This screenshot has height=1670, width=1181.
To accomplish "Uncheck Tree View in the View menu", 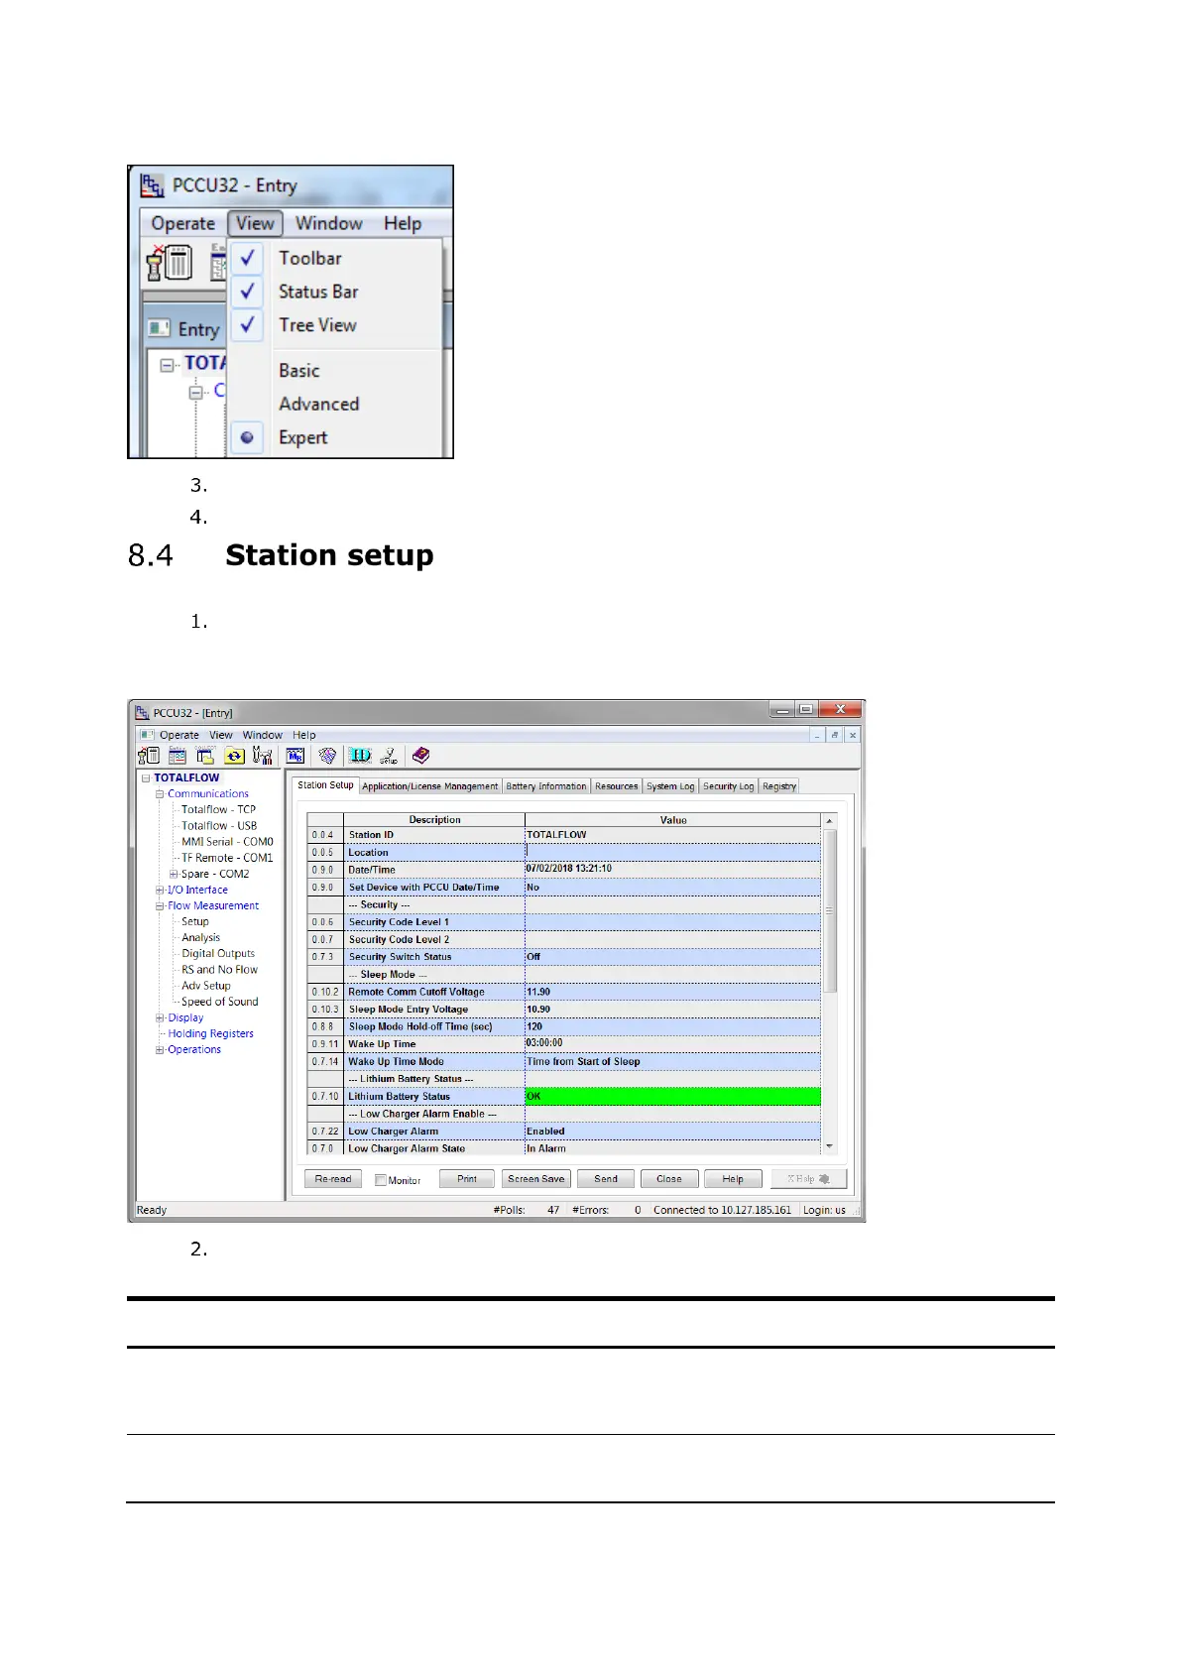I will 335,325.
